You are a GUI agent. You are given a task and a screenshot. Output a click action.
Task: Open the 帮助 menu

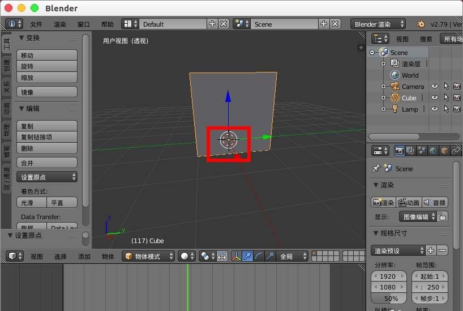pos(108,24)
